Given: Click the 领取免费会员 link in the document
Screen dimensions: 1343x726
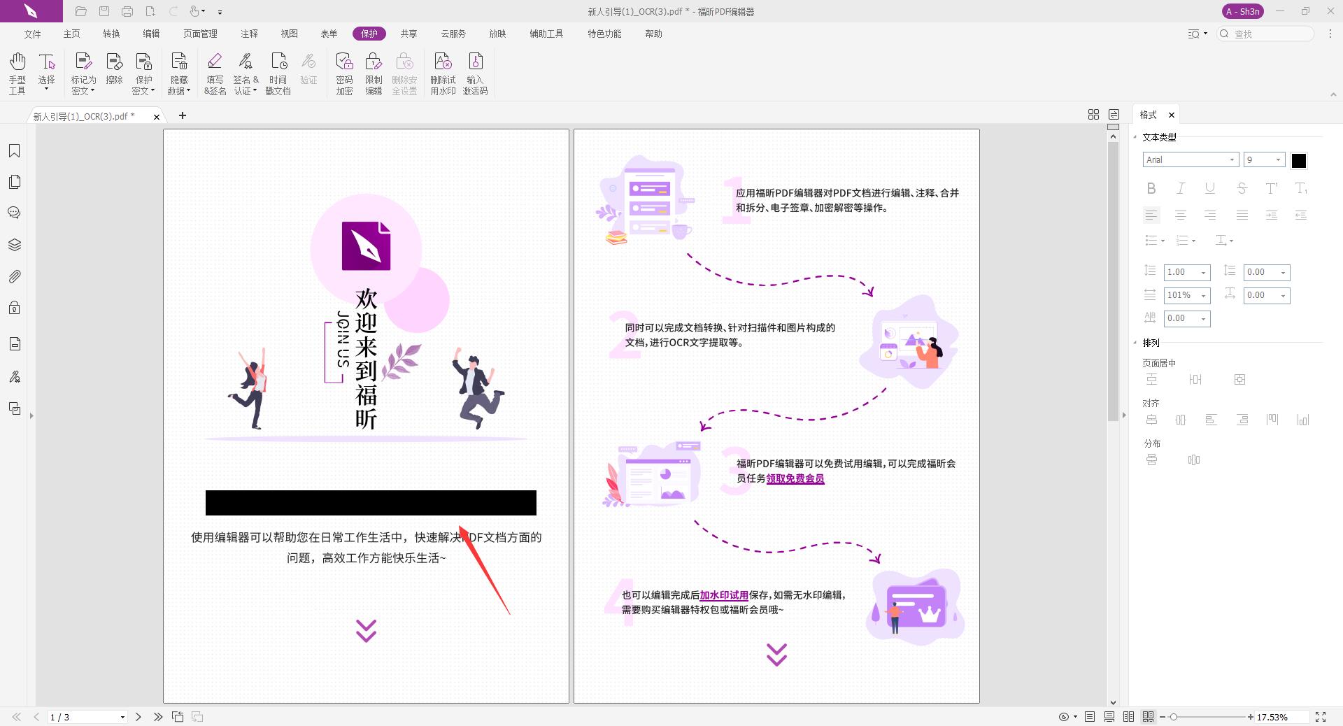Looking at the screenshot, I should click(795, 479).
